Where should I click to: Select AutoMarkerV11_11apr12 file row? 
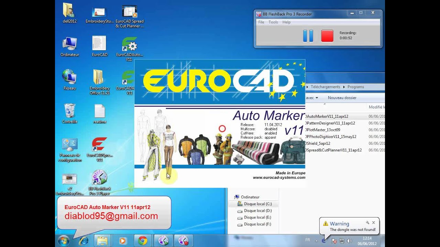[345, 116]
